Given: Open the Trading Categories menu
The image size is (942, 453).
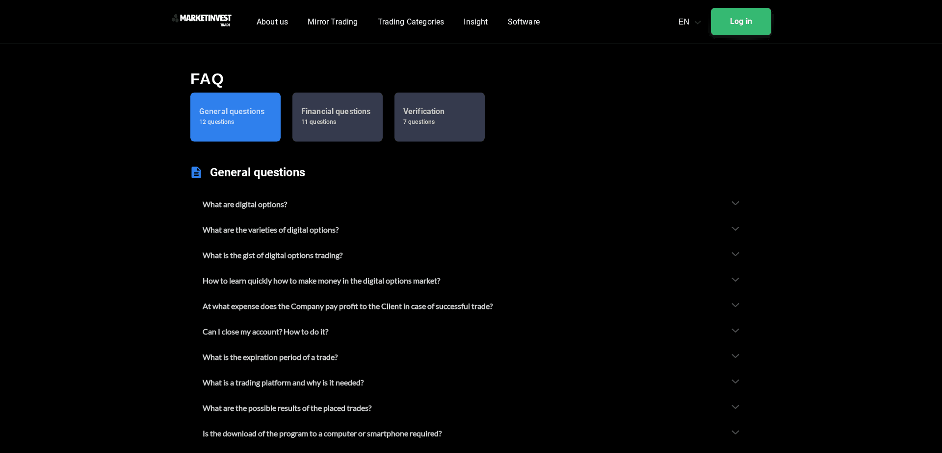Looking at the screenshot, I should 411,22.
